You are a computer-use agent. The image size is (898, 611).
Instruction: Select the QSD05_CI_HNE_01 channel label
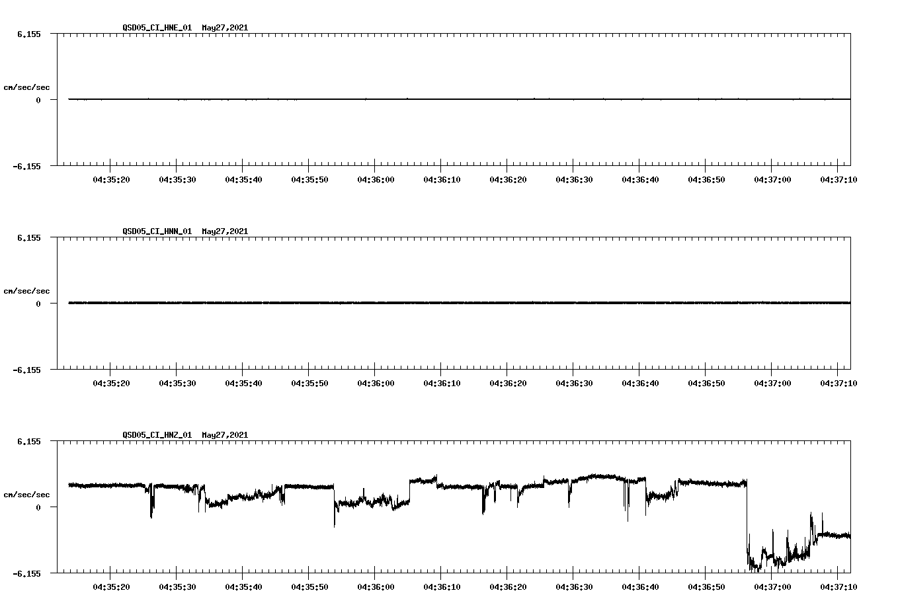pos(156,28)
